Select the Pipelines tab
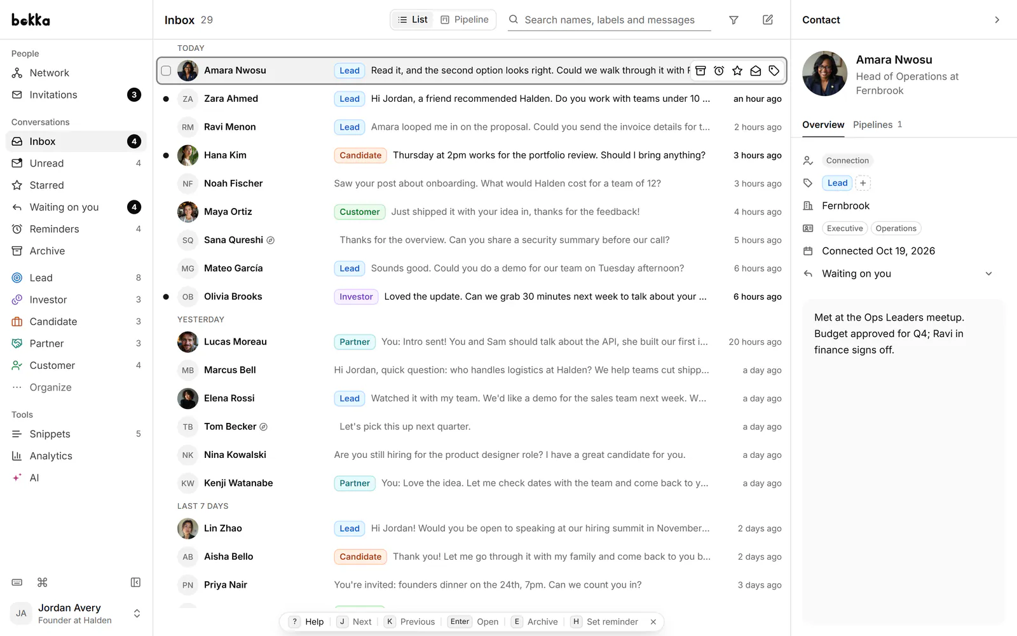The height and width of the screenshot is (636, 1017). click(877, 125)
